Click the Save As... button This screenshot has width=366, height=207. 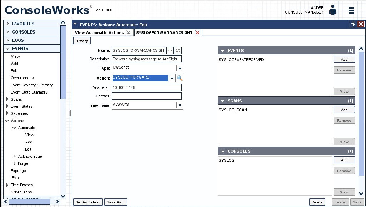coord(116,202)
